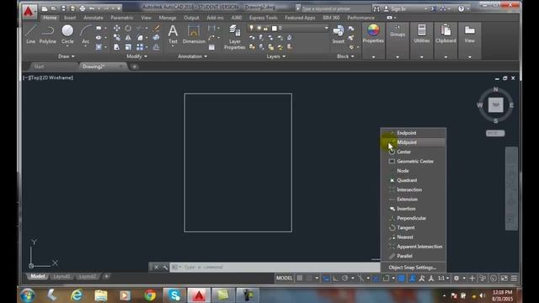
Task: Click the Copy tool in Modify panel
Action: click(117, 37)
